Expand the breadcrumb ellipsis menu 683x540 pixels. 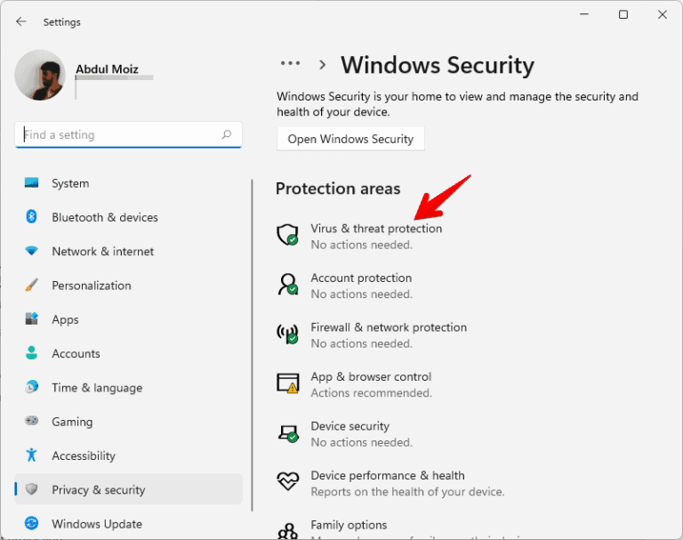tap(290, 64)
